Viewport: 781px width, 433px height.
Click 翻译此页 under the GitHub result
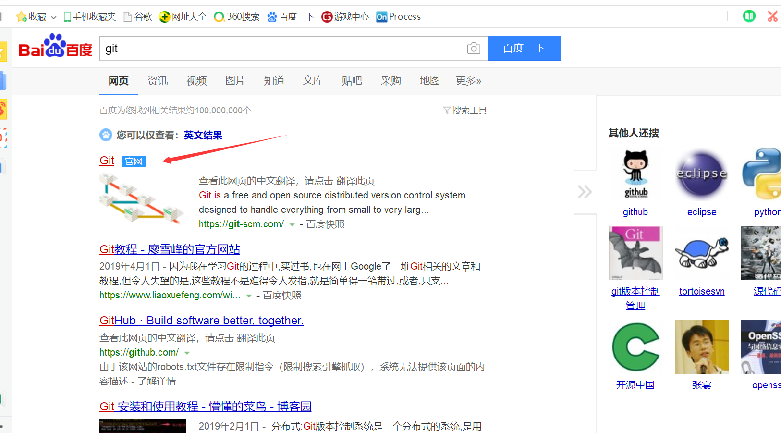tap(256, 338)
